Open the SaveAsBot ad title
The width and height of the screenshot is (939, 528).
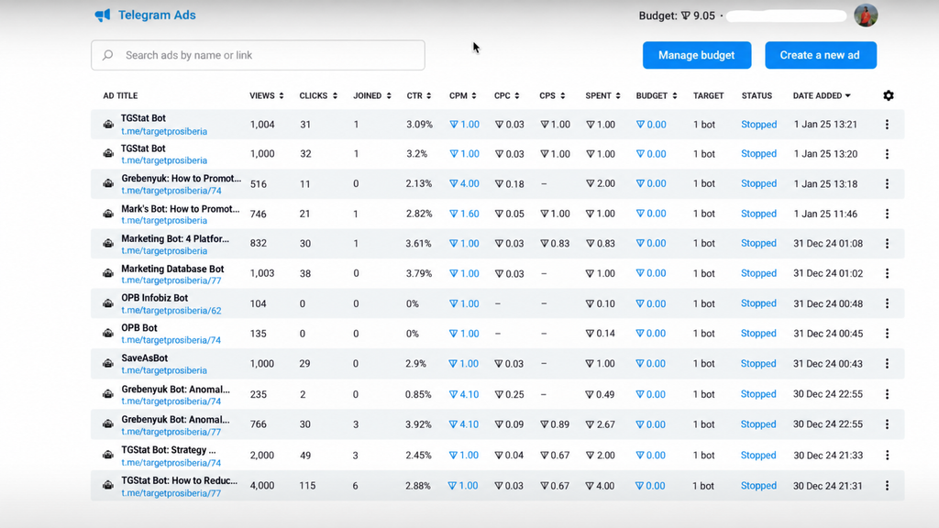tap(144, 358)
